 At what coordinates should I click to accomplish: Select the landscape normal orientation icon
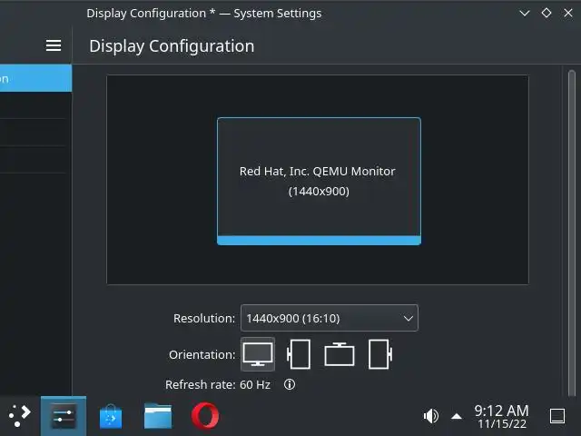[258, 354]
